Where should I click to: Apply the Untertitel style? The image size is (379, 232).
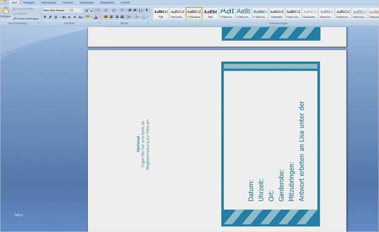pos(277,14)
